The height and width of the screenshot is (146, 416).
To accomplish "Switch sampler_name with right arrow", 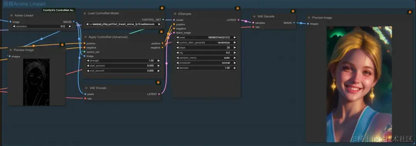I will click(x=235, y=58).
